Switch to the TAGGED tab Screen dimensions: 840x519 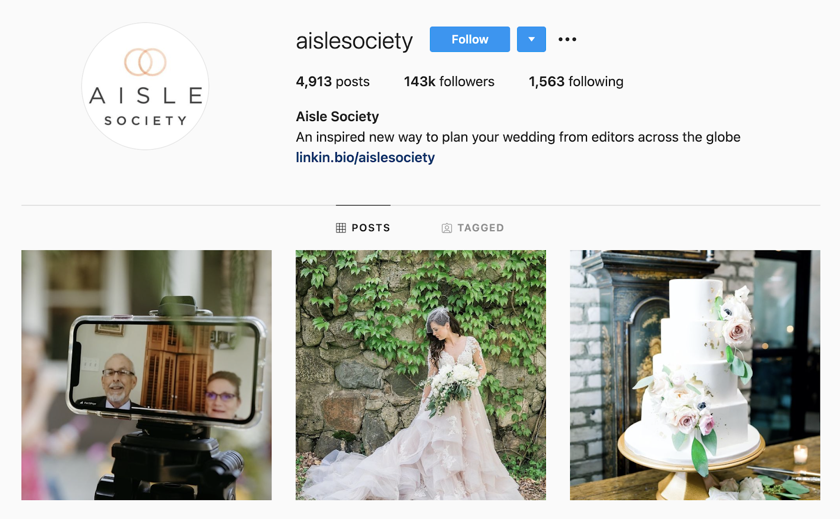(472, 228)
